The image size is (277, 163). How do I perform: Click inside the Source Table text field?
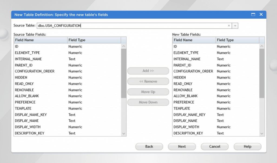coord(130,26)
